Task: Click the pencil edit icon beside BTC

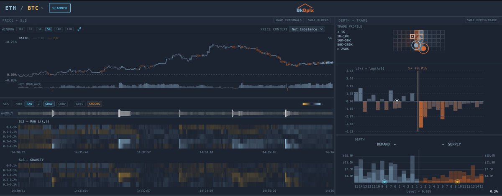Action: 42,8
